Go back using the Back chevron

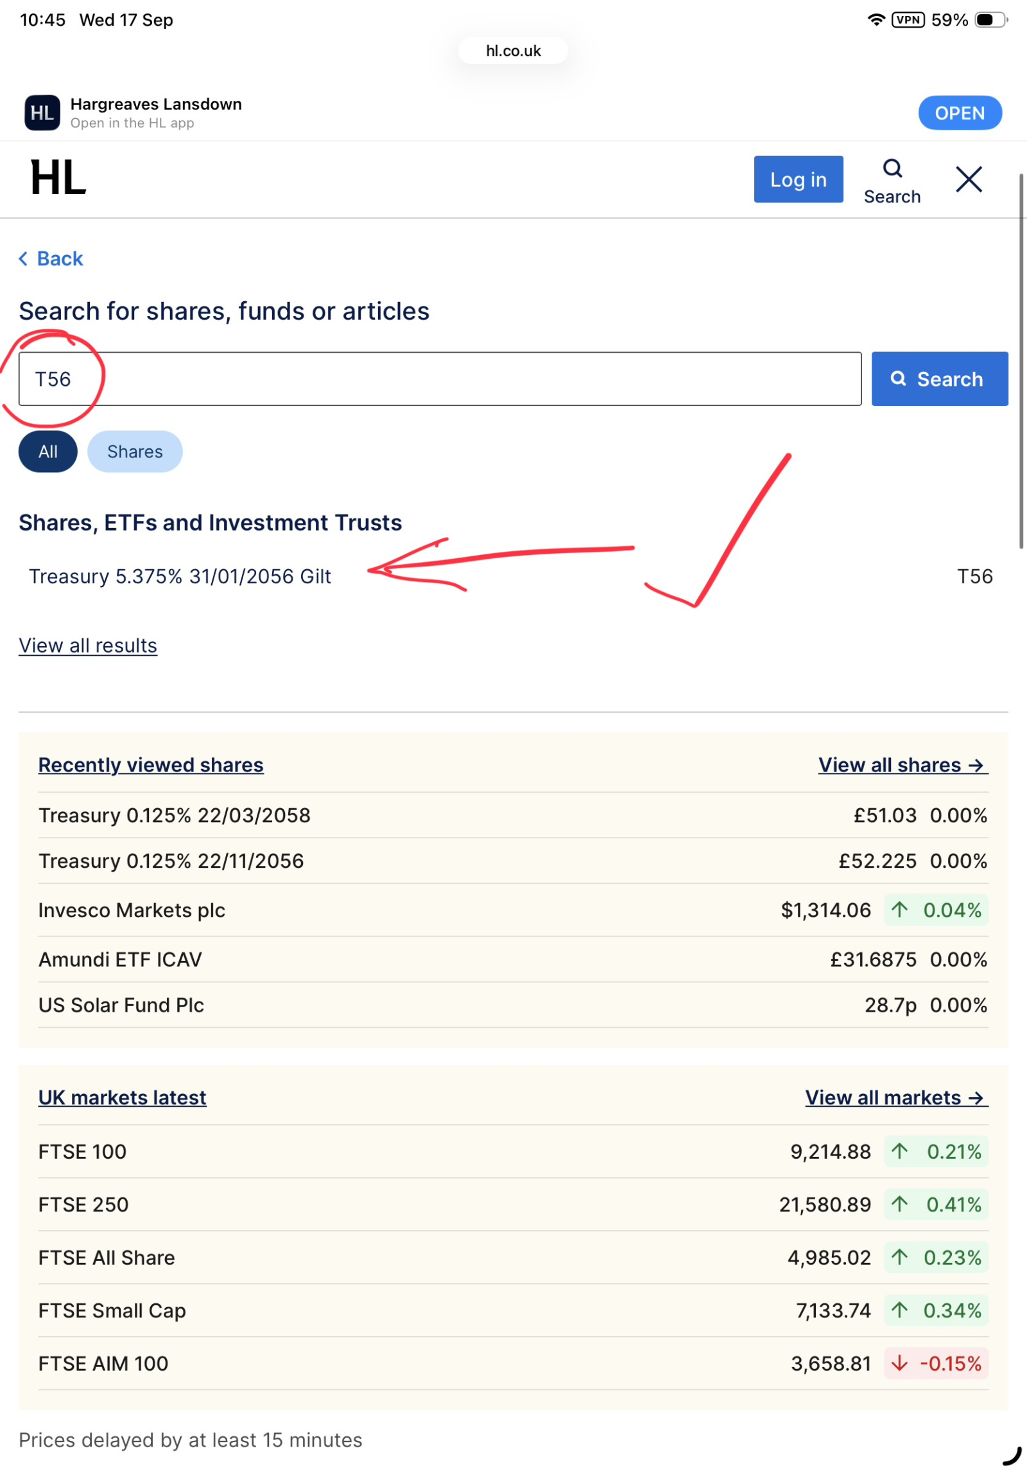51,258
